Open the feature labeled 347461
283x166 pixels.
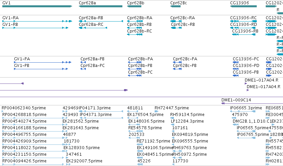point(74,155)
